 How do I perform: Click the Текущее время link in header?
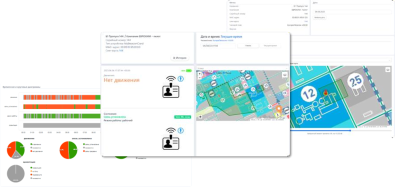(x=231, y=36)
